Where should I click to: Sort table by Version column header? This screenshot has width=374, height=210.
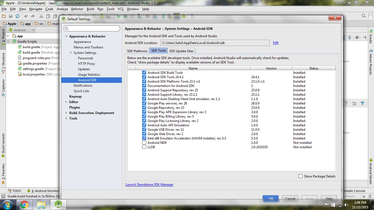(x=271, y=68)
